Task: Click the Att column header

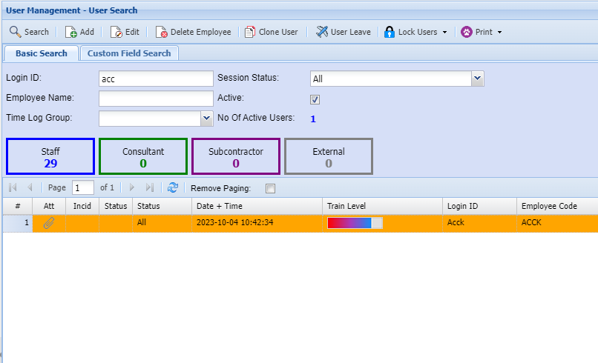Action: pos(49,206)
